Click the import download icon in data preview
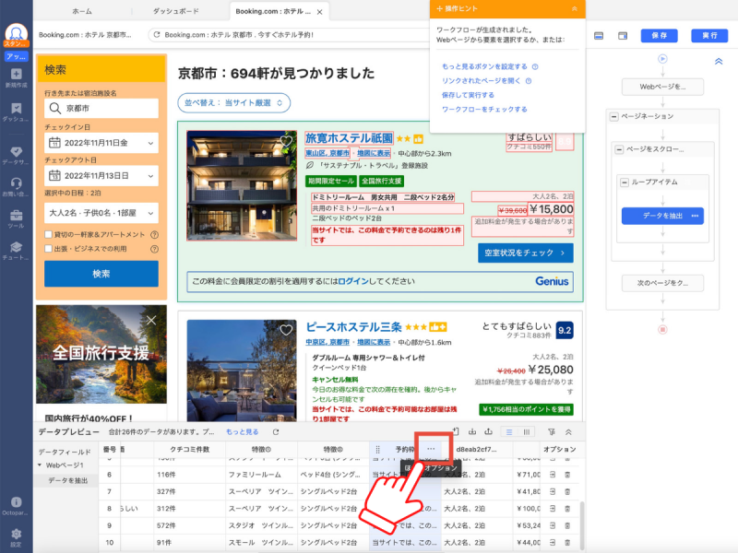This screenshot has height=553, width=738. point(471,431)
